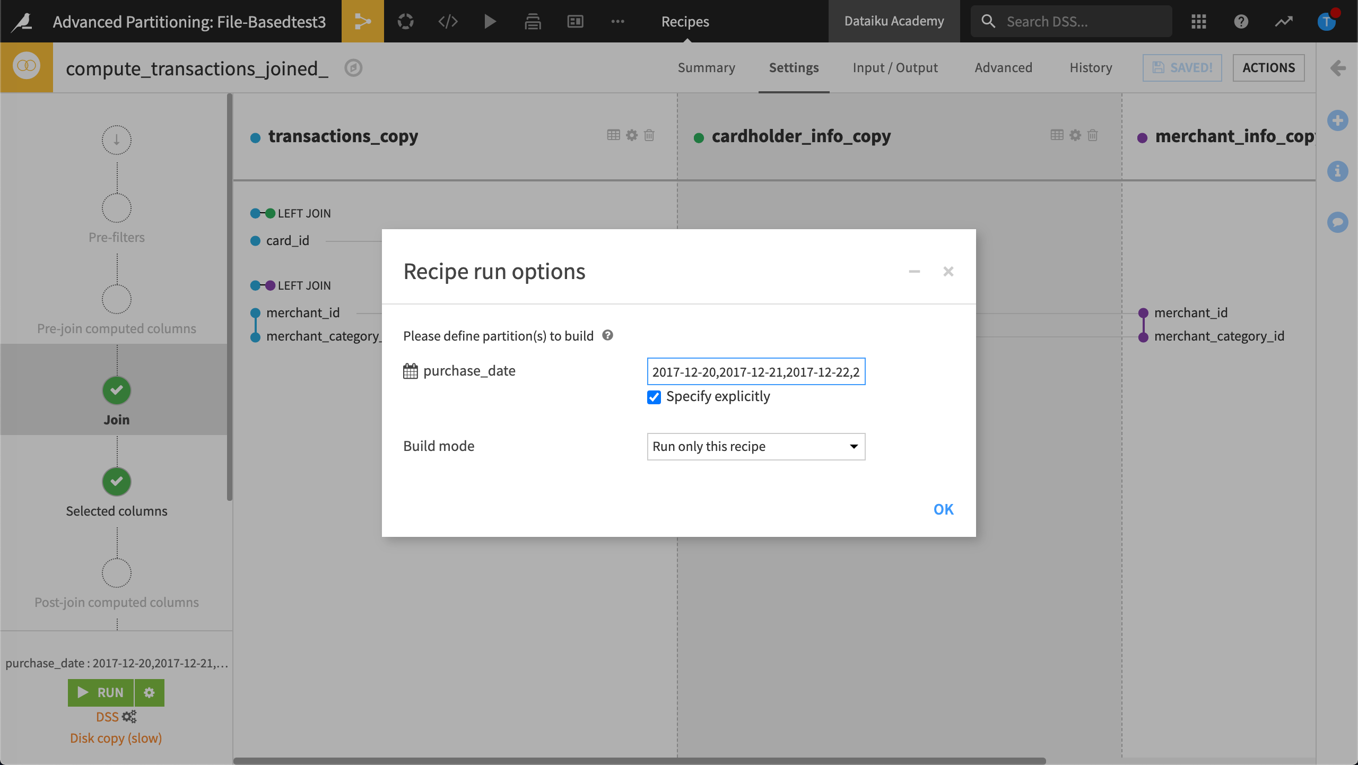Open DSS help with the question mark icon
This screenshot has width=1358, height=765.
(x=1241, y=21)
